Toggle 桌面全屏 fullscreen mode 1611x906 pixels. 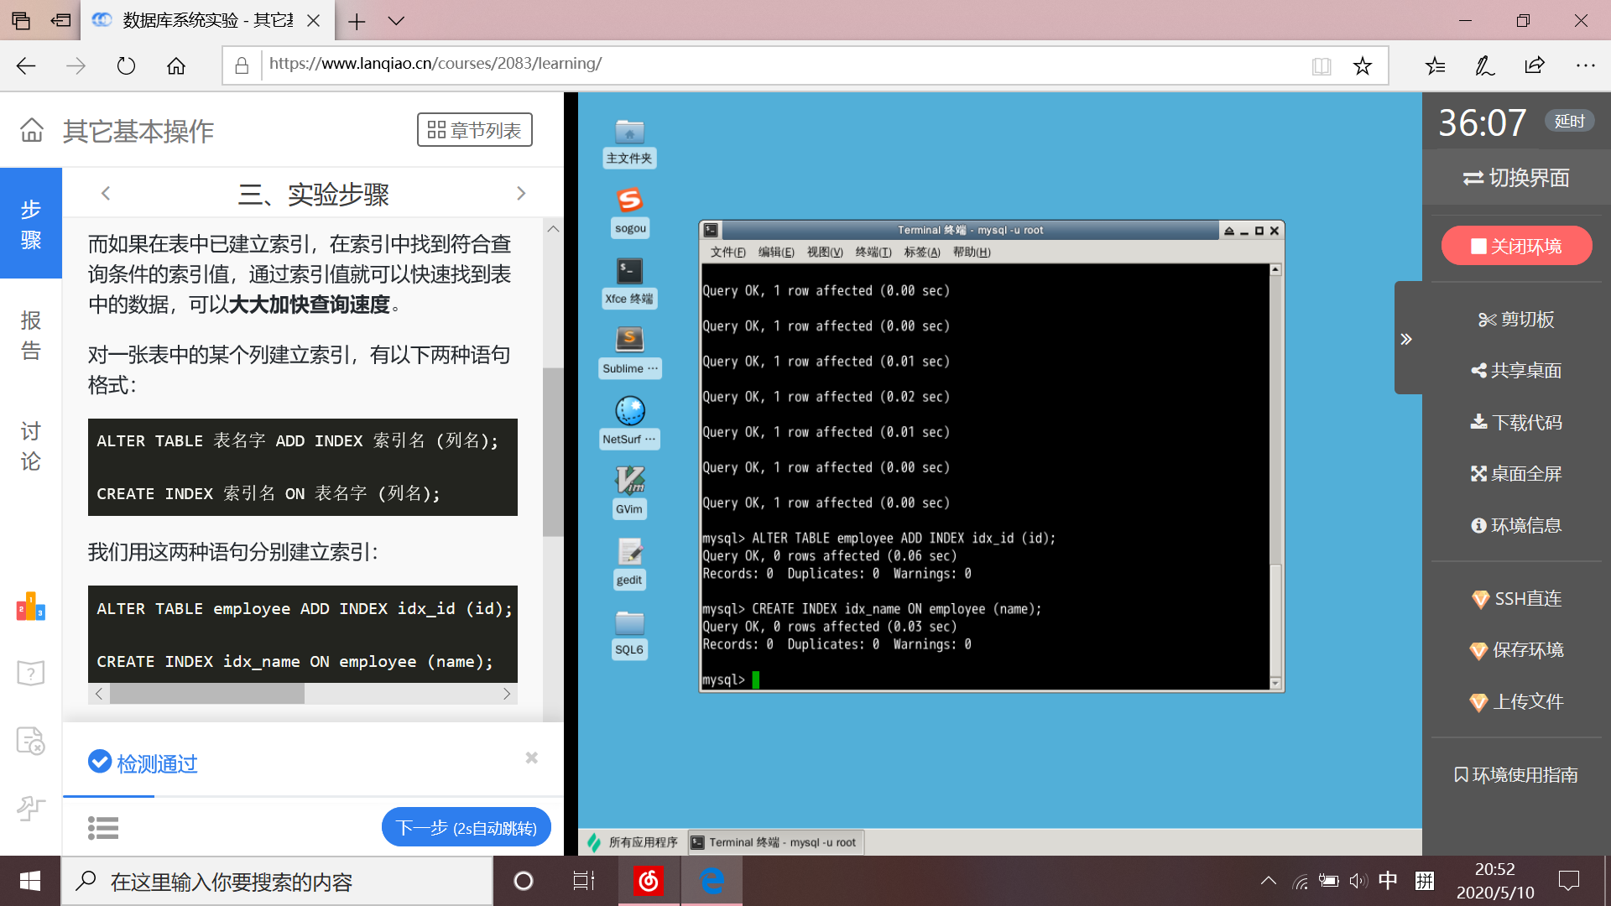tap(1516, 474)
